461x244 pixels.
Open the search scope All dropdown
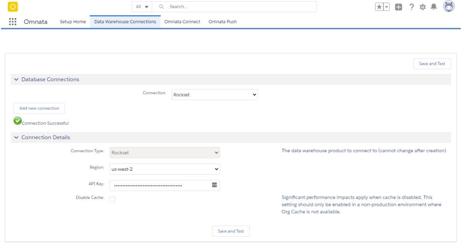[x=142, y=6]
